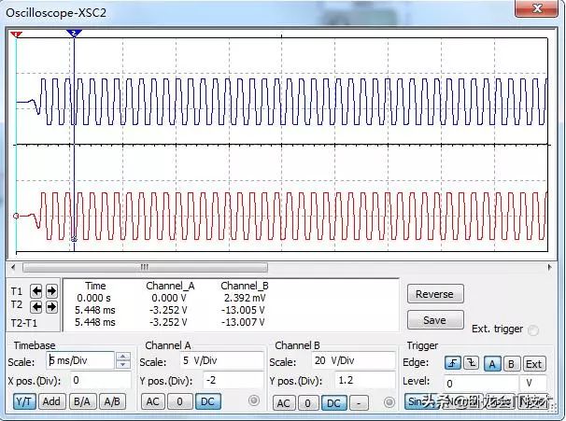Click the Ext. trigger terminal indicator

coord(533,330)
